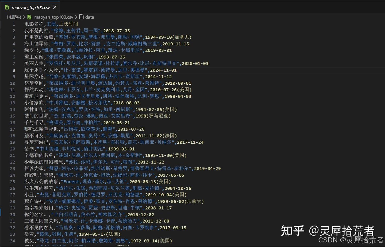Open the 14.爬虫 breadcrumb dropdown

pyautogui.click(x=14, y=17)
